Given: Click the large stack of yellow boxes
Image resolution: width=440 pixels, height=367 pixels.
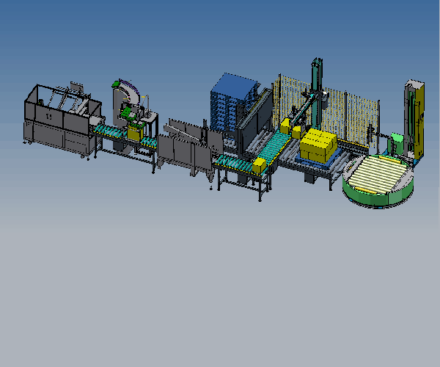Looking at the screenshot, I should click(x=318, y=145).
